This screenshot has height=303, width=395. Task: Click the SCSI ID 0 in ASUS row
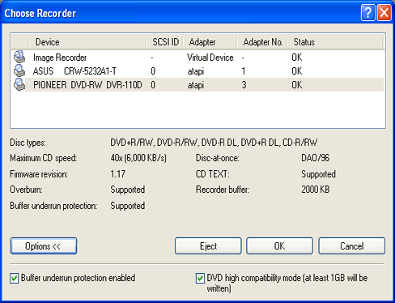coord(153,71)
